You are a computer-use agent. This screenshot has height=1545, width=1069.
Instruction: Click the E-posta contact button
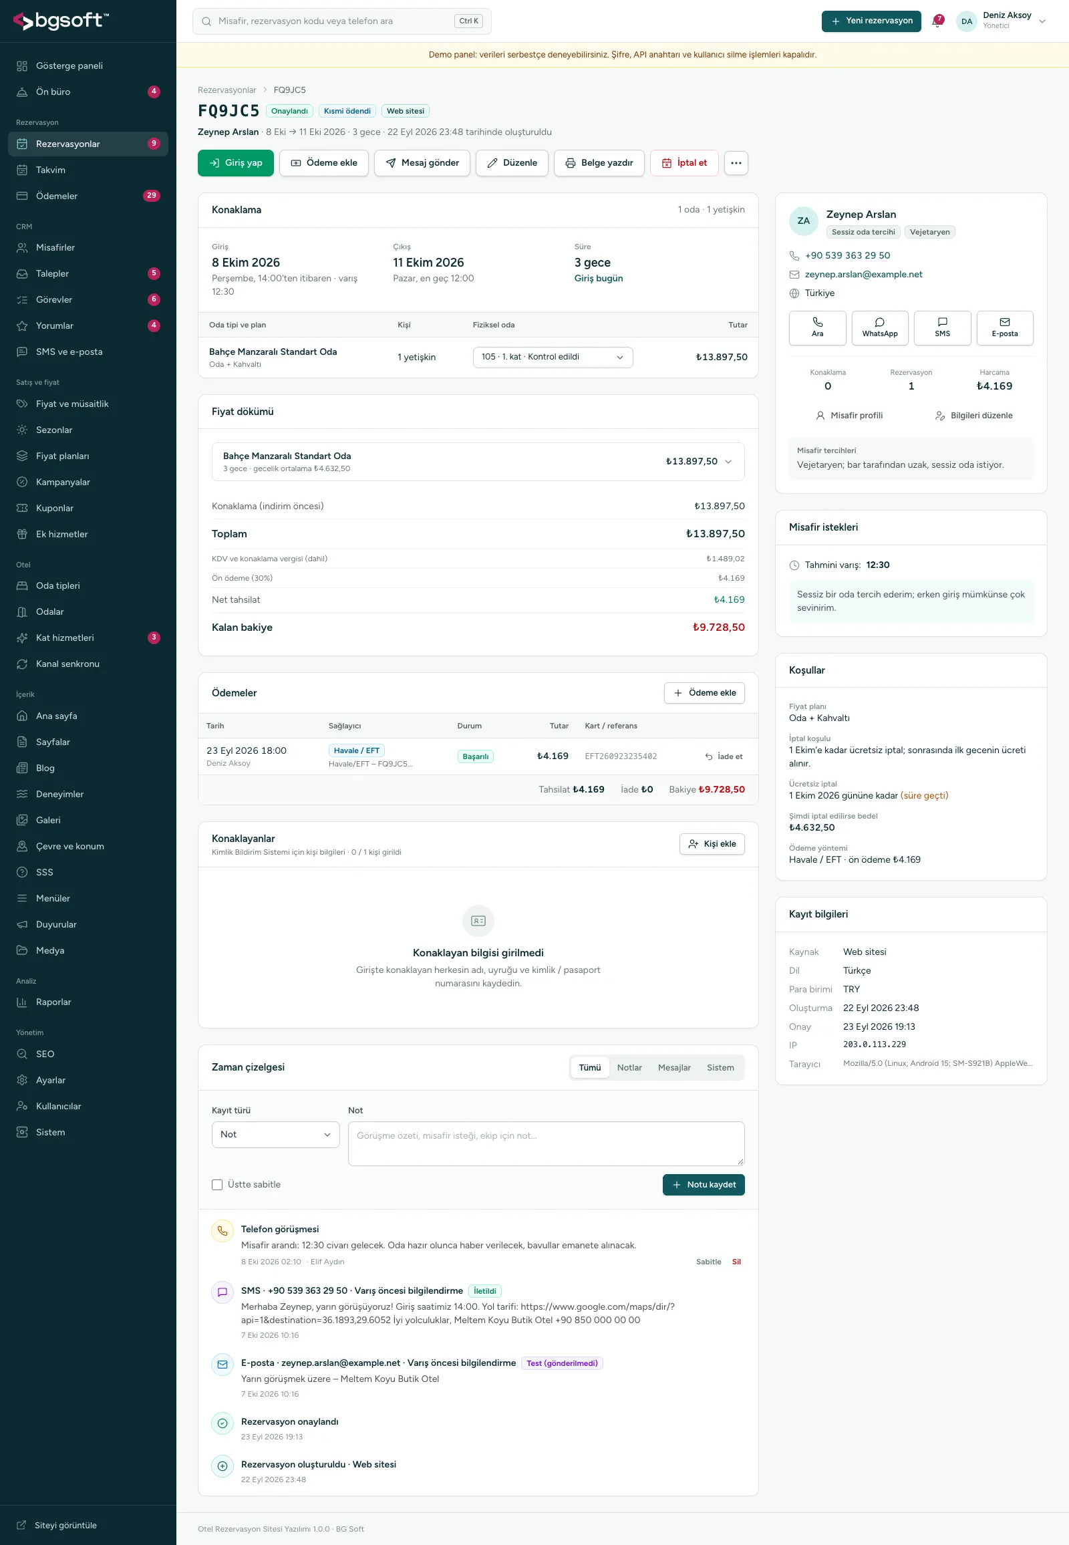pos(1005,327)
